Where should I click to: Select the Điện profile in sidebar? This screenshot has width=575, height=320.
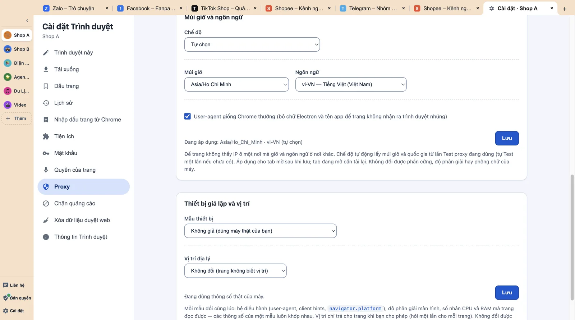point(17,63)
